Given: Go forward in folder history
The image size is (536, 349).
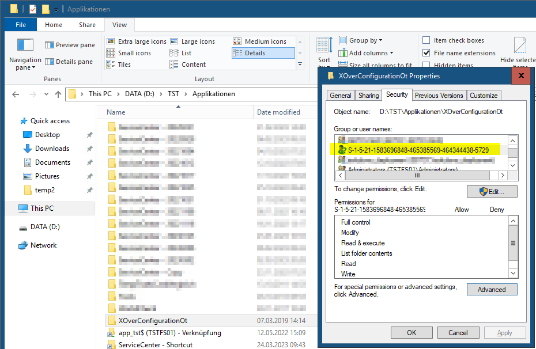Looking at the screenshot, I should pyautogui.click(x=32, y=94).
